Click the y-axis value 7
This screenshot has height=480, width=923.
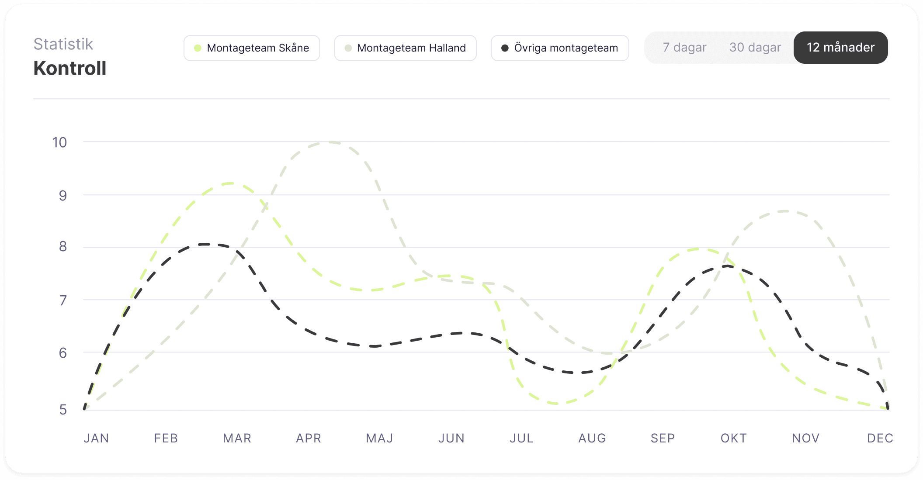pyautogui.click(x=63, y=300)
